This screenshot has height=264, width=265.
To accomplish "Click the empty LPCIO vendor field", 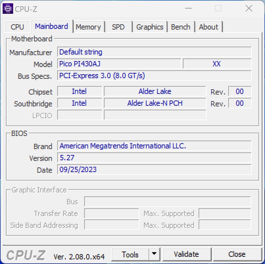I will [80, 115].
